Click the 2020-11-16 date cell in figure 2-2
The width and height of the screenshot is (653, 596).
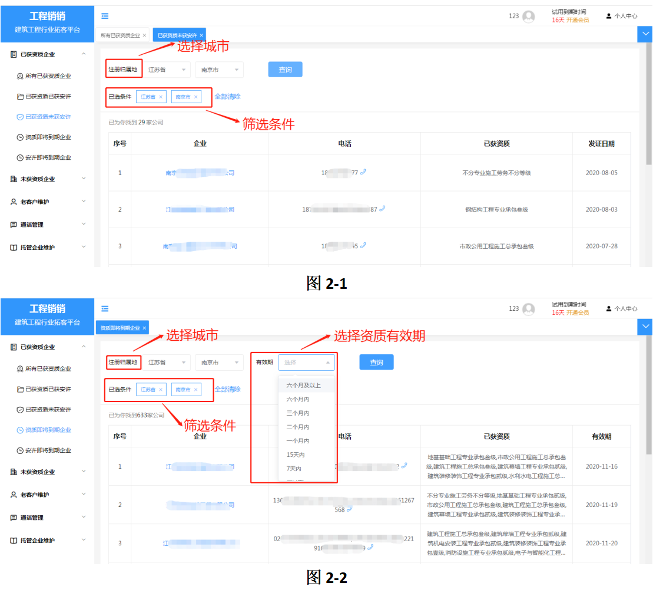click(601, 466)
